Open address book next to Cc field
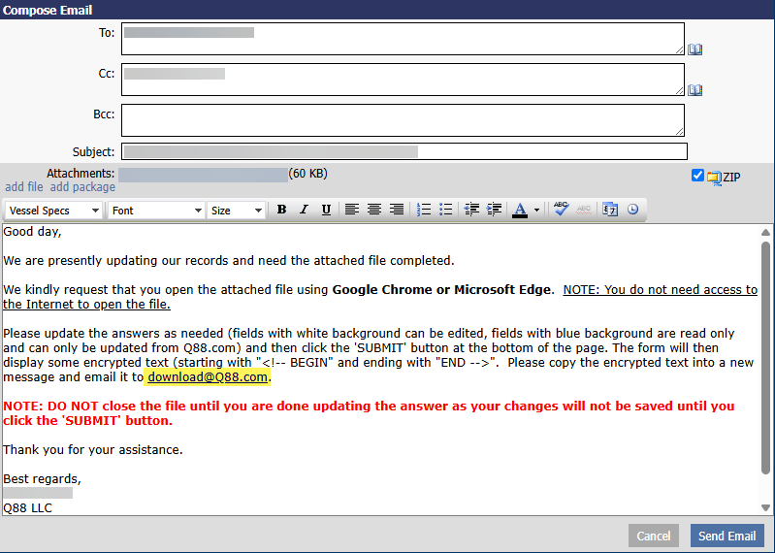 (x=694, y=90)
